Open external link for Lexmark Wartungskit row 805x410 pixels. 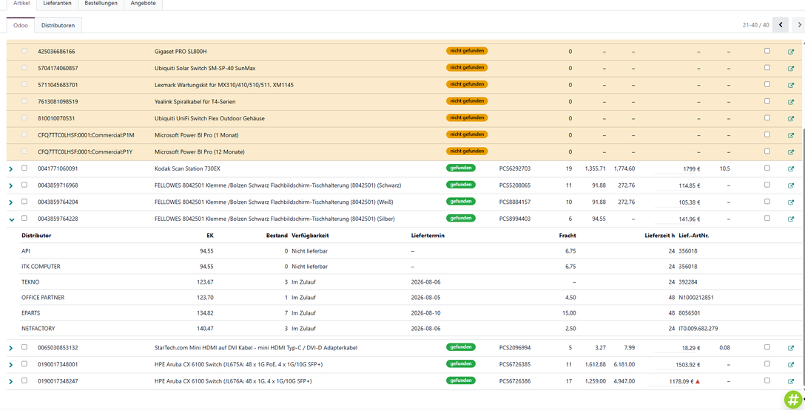[x=791, y=85]
